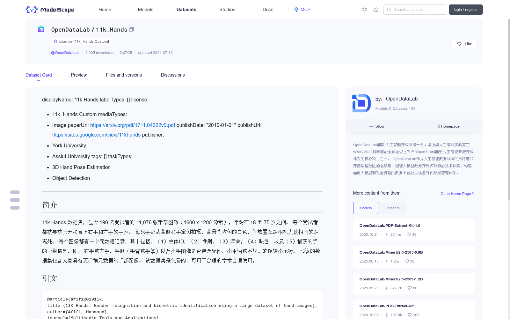Click the Like button
This screenshot has width=510, height=319.
(x=464, y=44)
